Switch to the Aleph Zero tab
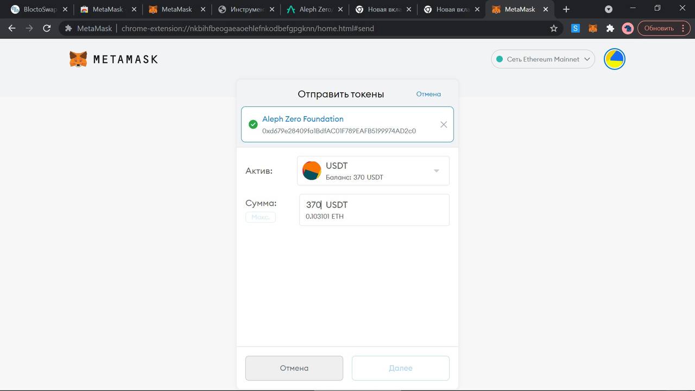 [x=315, y=9]
